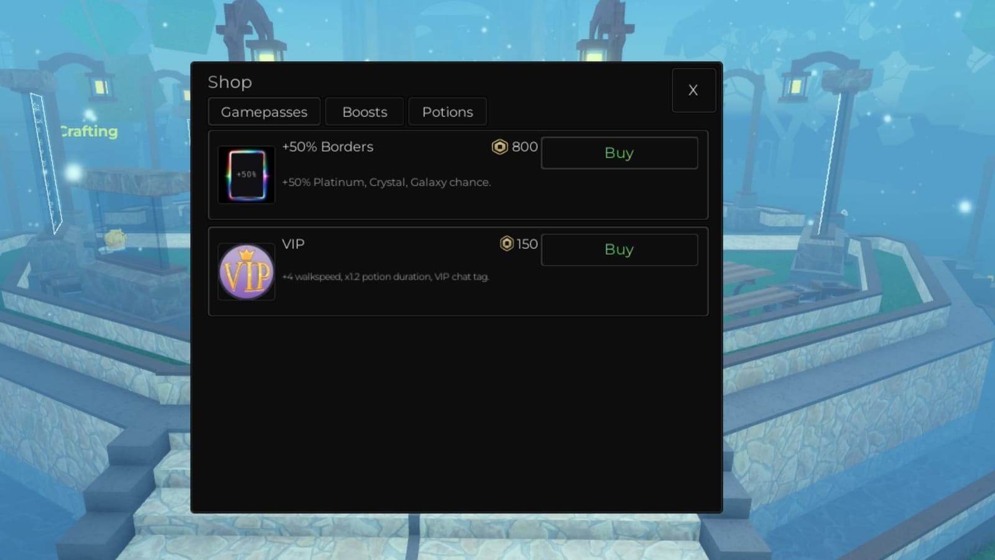The image size is (995, 560).
Task: Close the Shop window with X
Action: coord(693,90)
